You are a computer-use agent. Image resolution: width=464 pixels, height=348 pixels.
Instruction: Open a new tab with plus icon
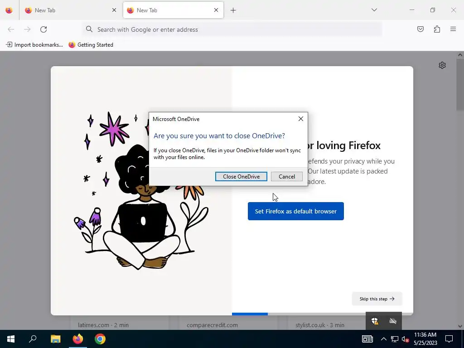coord(233,10)
